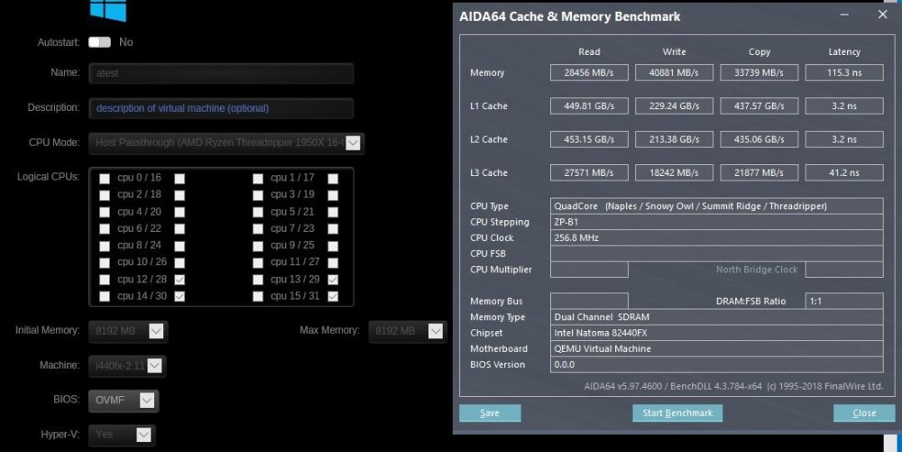The image size is (902, 452).
Task: Select L1 Cache Write 229.24 GB/s
Action: (x=674, y=106)
